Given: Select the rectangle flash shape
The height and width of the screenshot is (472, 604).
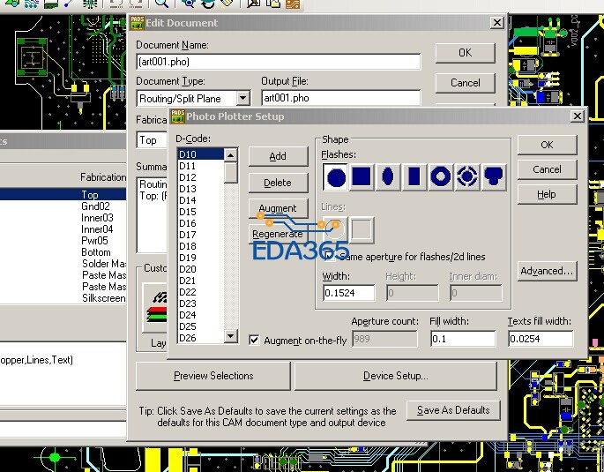Looking at the screenshot, I should tap(414, 176).
